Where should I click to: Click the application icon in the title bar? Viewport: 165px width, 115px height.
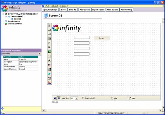pos(2,3)
